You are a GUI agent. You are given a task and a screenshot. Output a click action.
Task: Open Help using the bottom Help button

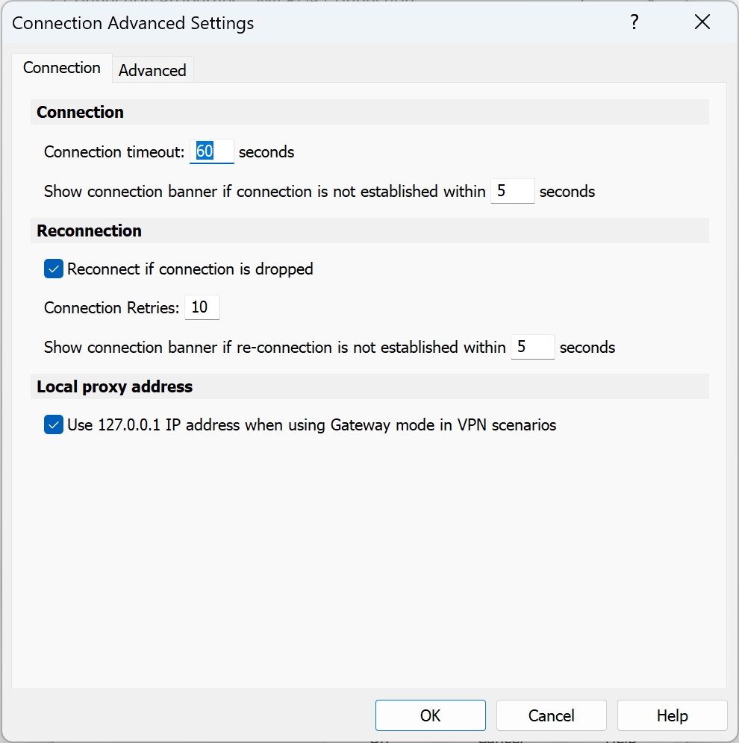pos(672,715)
